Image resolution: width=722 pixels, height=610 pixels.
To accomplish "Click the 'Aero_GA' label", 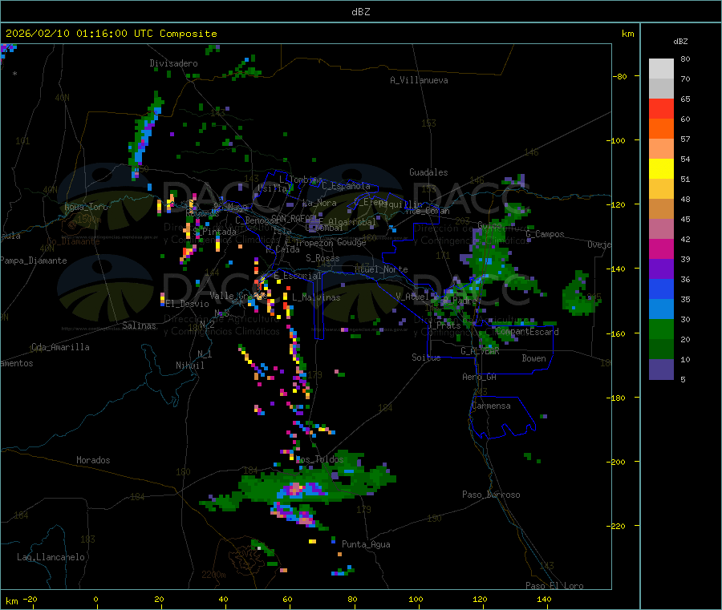I will pos(479,377).
